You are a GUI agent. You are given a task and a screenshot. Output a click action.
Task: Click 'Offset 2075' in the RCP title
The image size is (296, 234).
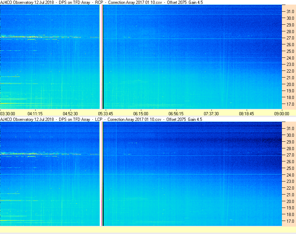click(177, 2)
